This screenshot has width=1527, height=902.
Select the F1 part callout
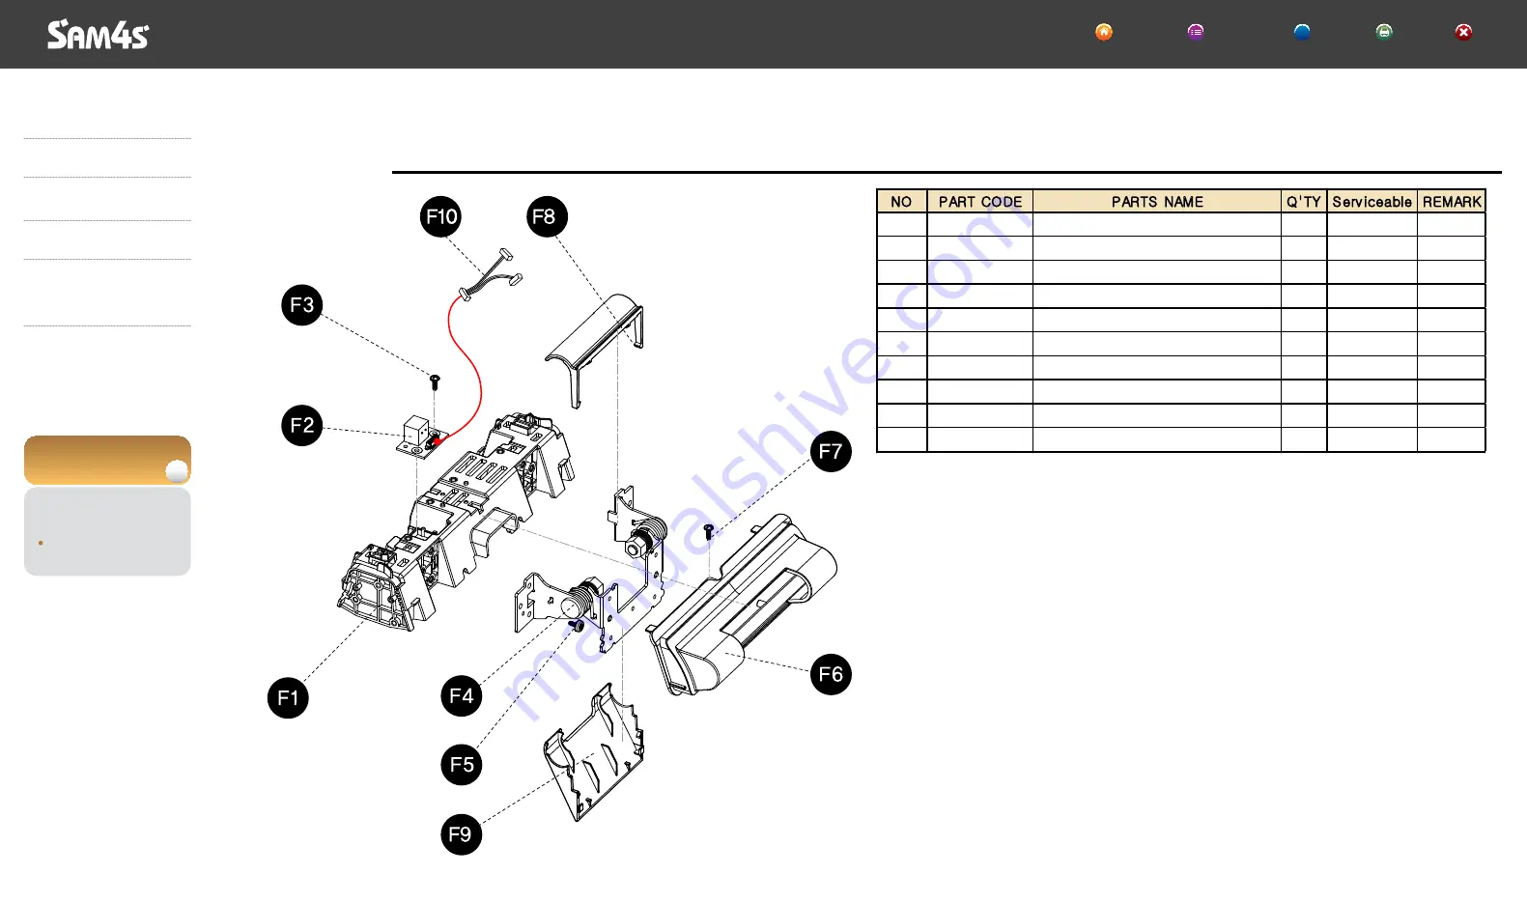click(288, 698)
